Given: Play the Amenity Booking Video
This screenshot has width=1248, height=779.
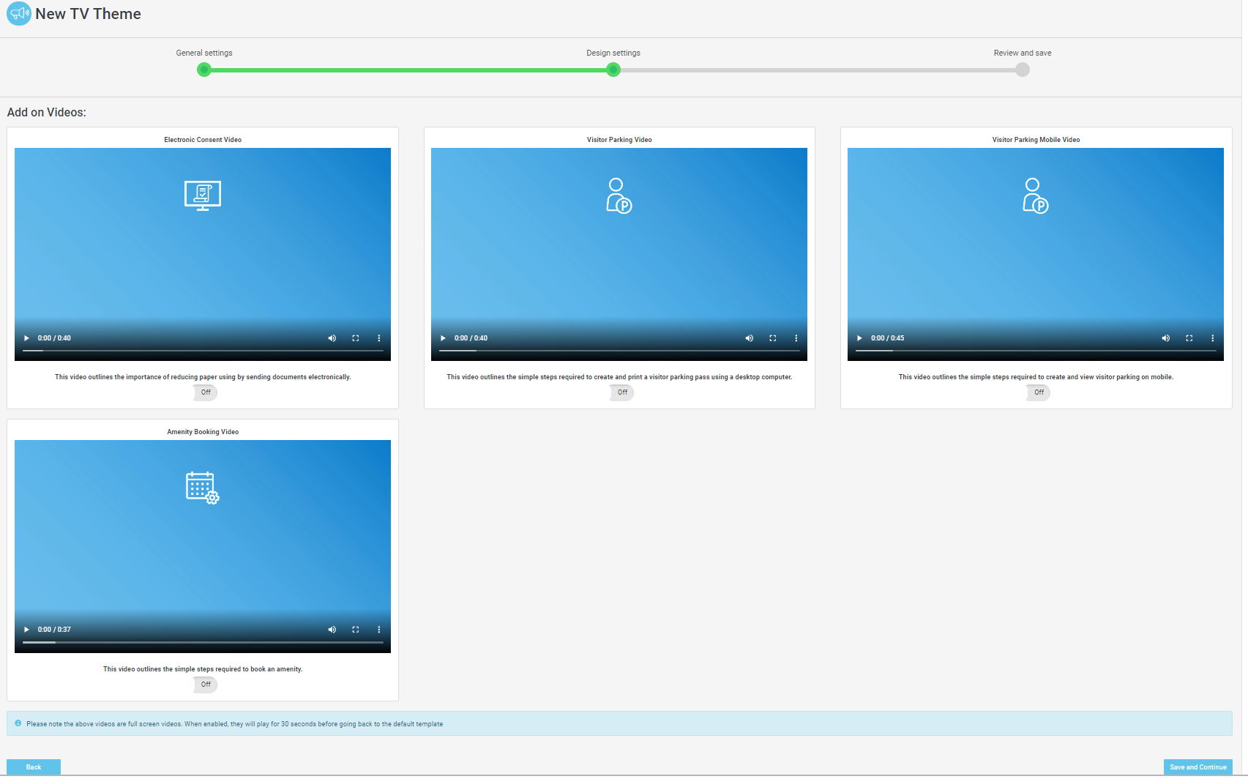Looking at the screenshot, I should tap(26, 630).
